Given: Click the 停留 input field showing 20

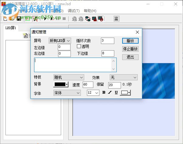Looking at the screenshot, I should click(115, 85).
